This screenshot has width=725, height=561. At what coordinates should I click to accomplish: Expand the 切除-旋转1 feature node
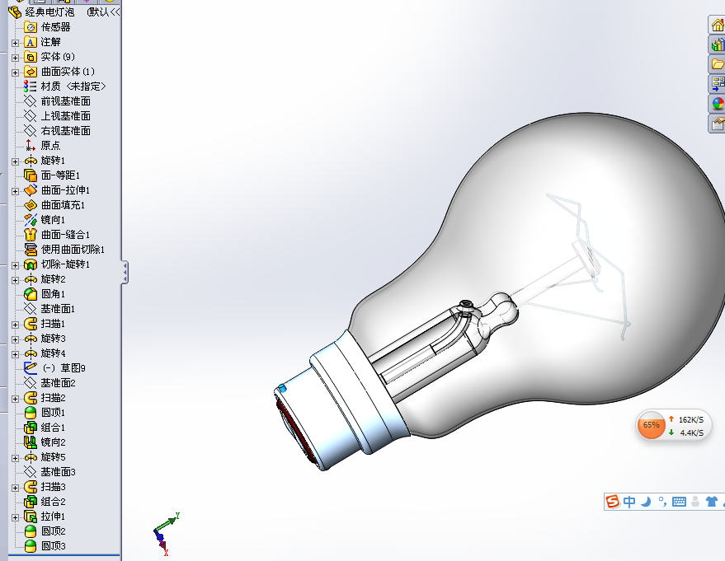click(15, 265)
